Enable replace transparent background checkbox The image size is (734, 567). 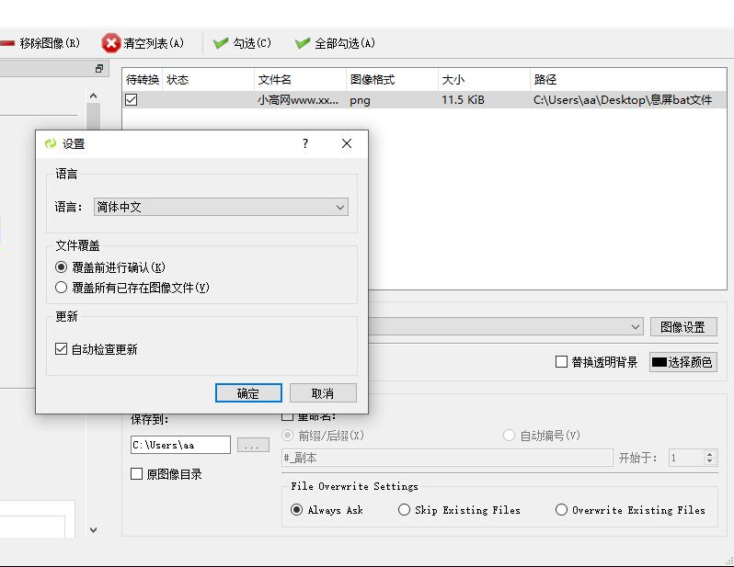pyautogui.click(x=561, y=362)
